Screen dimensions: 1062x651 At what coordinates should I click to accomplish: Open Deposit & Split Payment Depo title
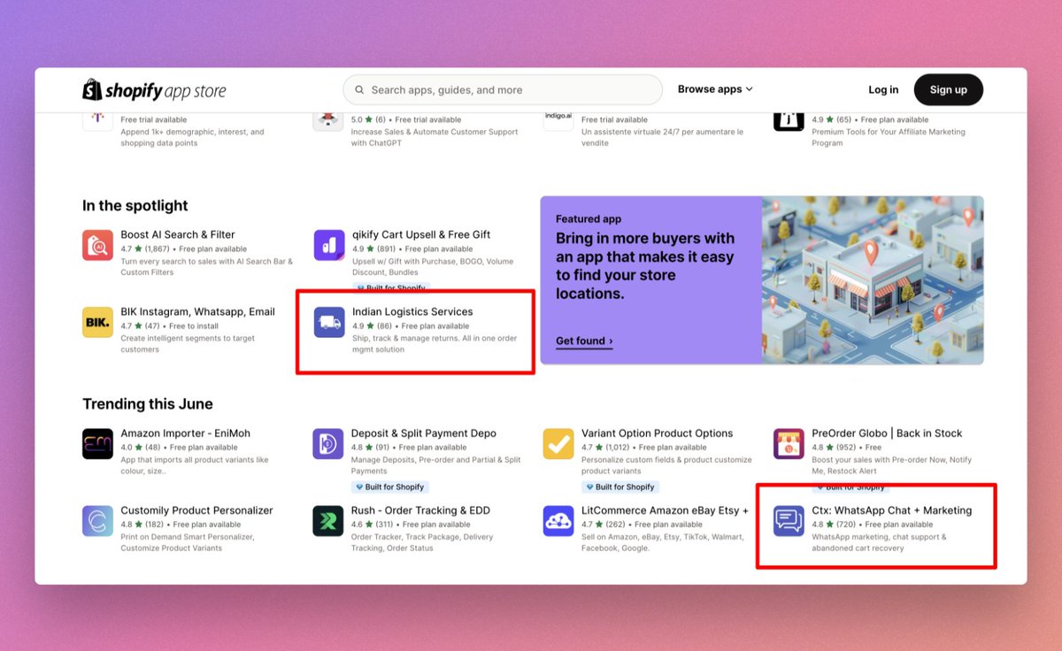coord(424,433)
